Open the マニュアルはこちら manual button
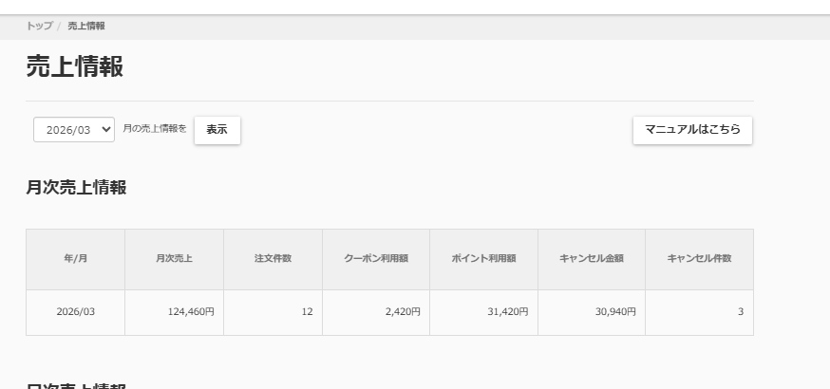This screenshot has height=389, width=830. [692, 130]
